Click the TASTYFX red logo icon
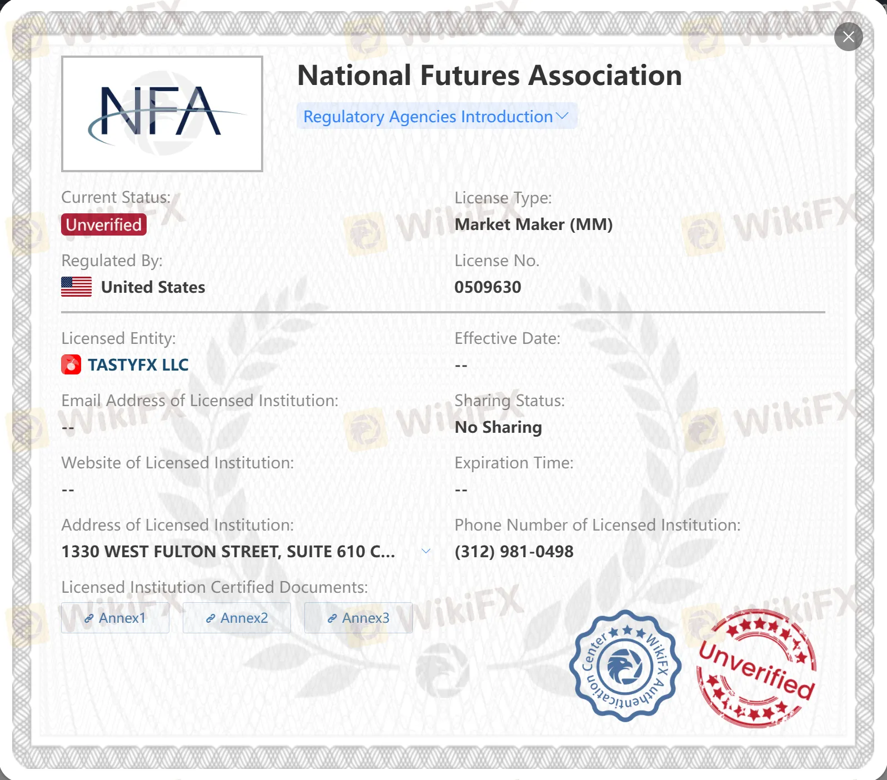Image resolution: width=887 pixels, height=780 pixels. 71,364
